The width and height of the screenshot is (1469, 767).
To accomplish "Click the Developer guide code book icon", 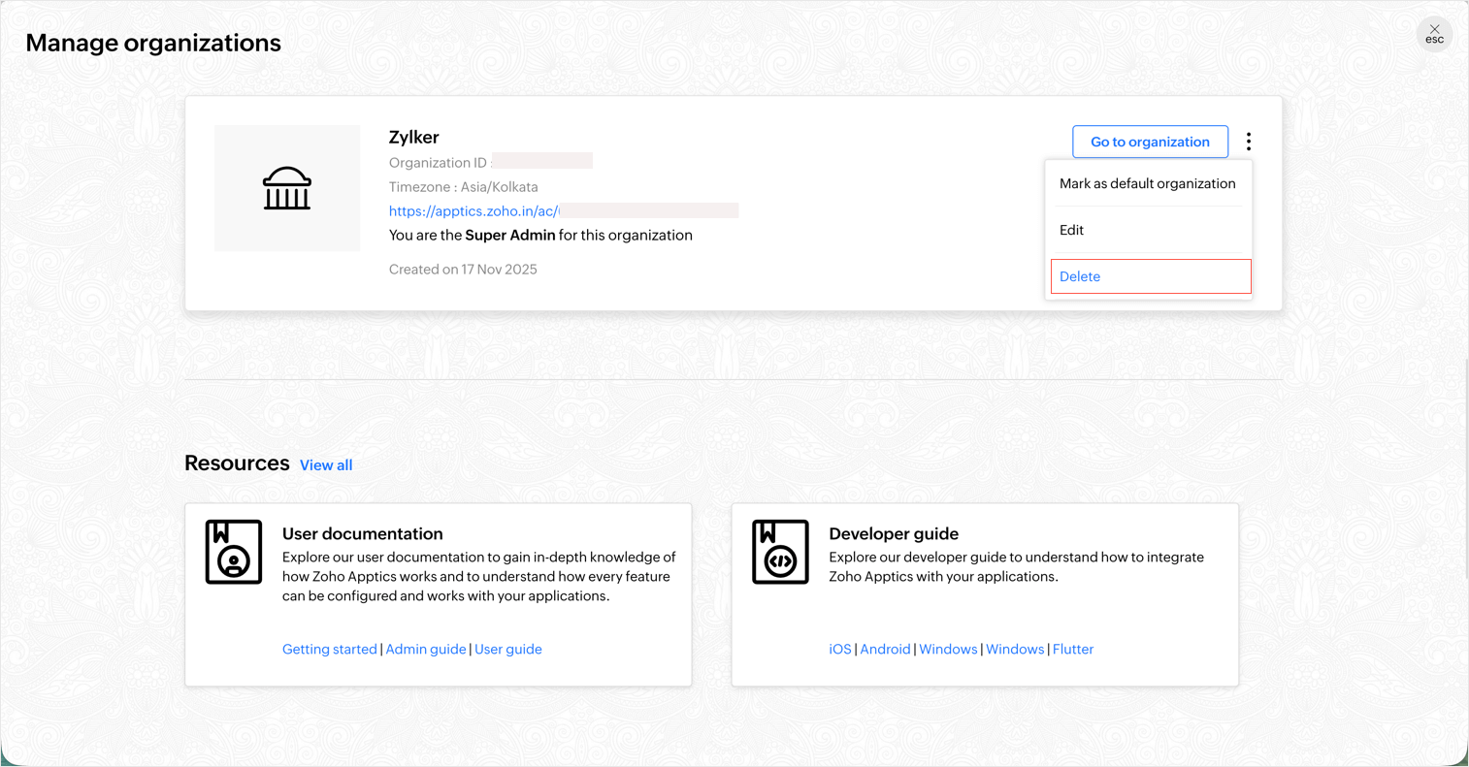I will point(780,552).
